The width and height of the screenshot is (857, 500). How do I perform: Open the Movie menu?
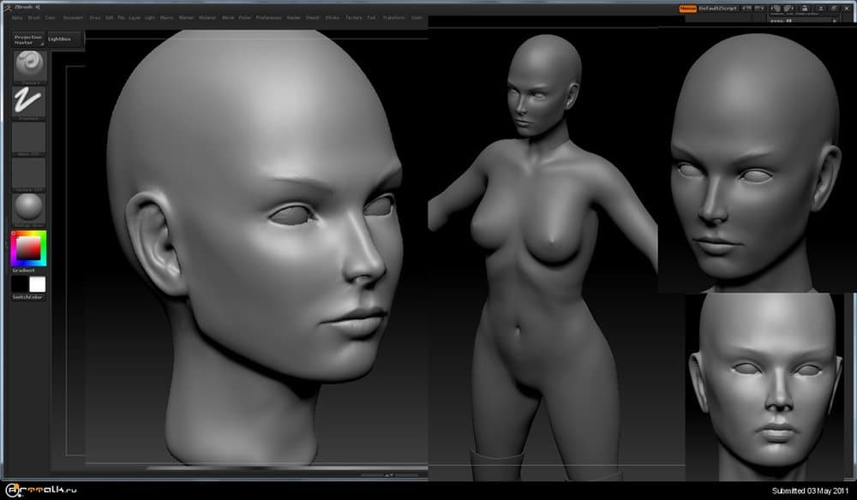point(229,18)
